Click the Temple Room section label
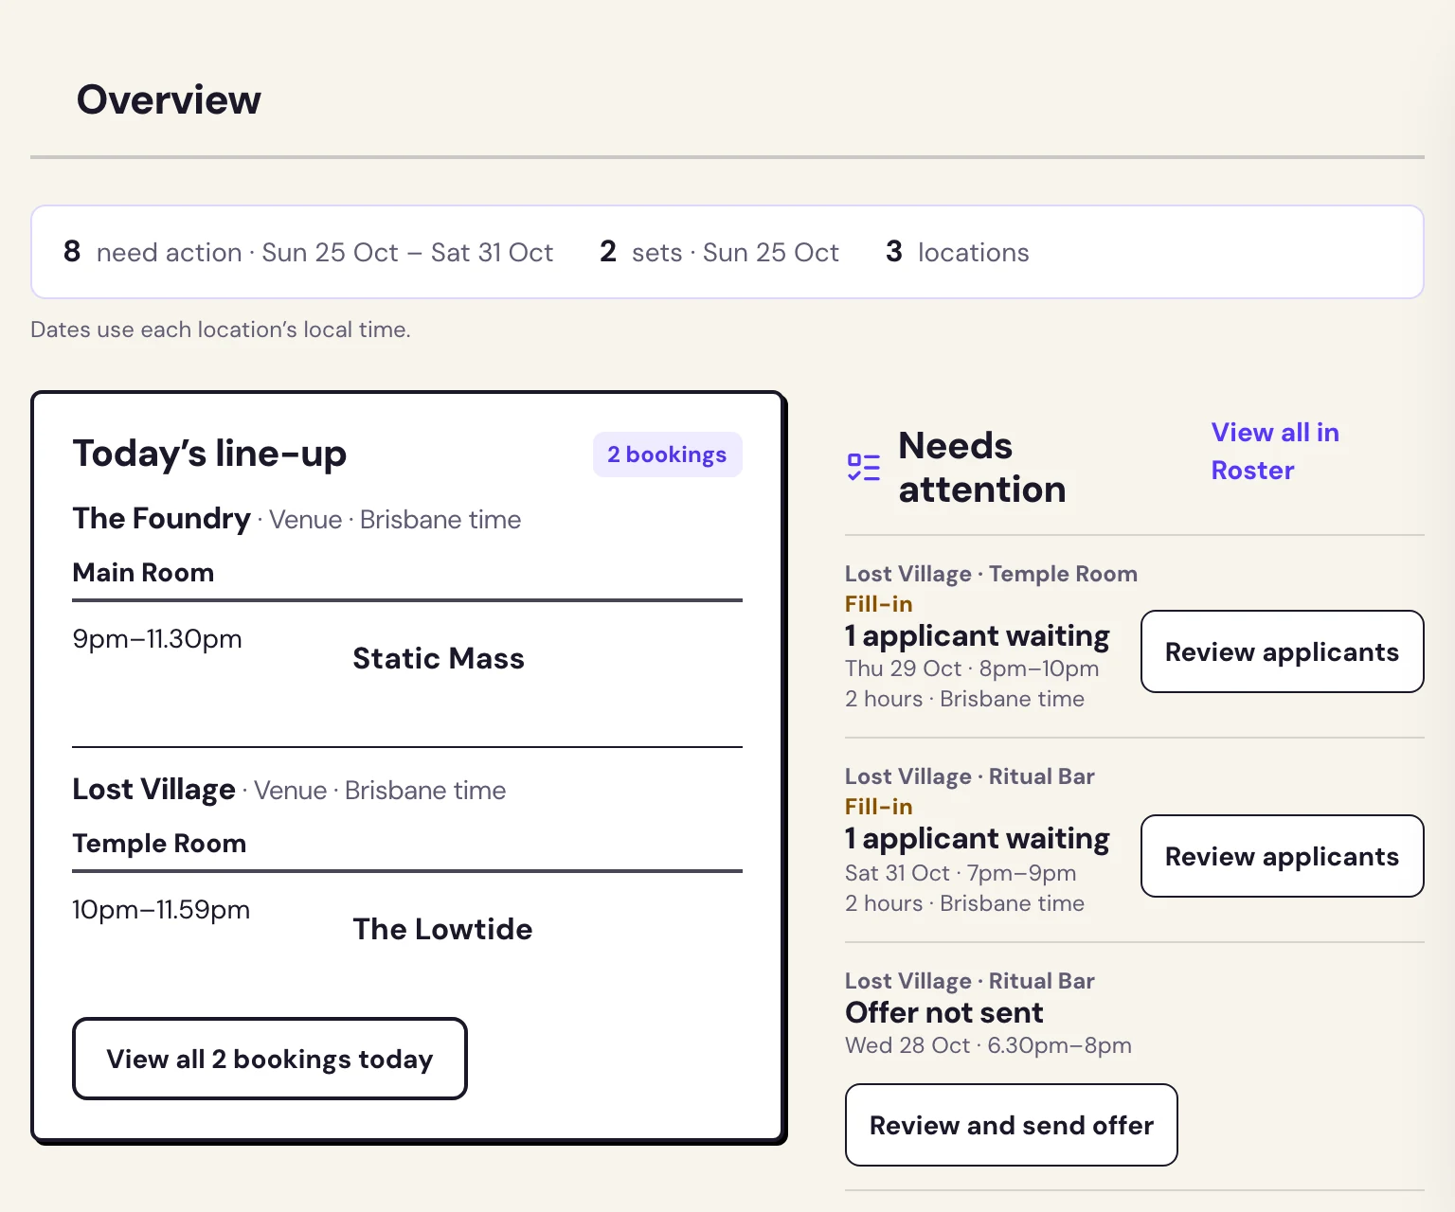The height and width of the screenshot is (1212, 1455). (x=159, y=844)
